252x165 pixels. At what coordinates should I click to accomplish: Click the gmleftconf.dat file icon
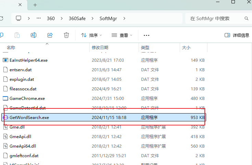click(5, 155)
